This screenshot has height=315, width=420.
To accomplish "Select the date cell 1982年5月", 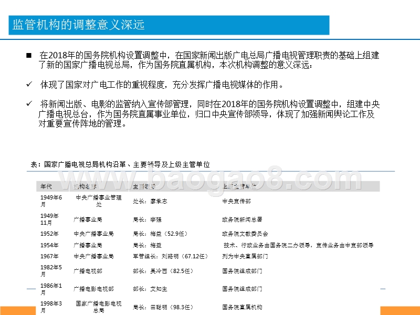I will [51, 270].
